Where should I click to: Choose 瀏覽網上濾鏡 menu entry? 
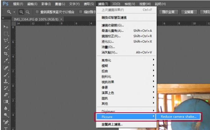point(126,124)
